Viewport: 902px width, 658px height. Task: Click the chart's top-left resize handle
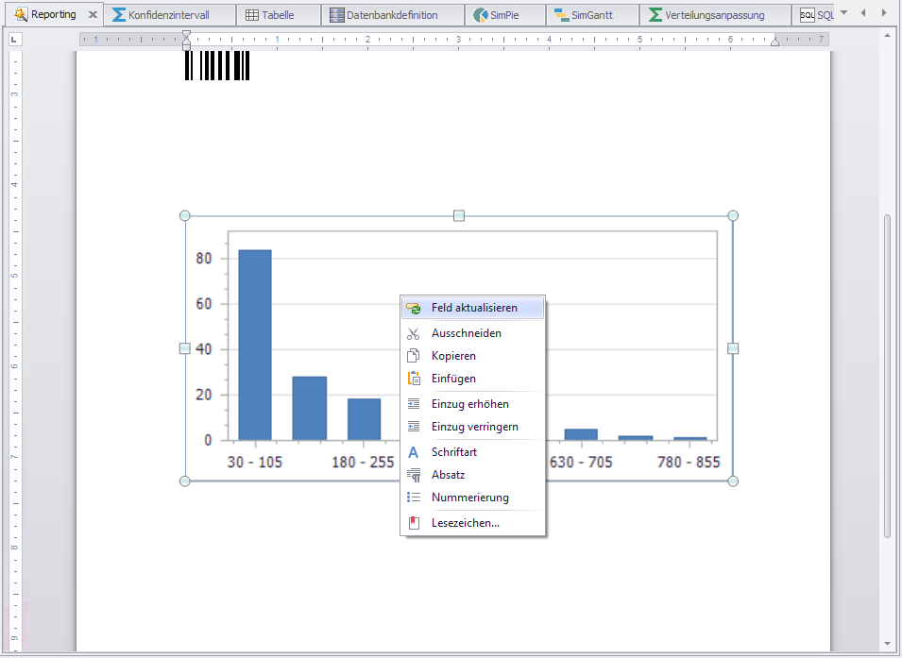(x=185, y=215)
